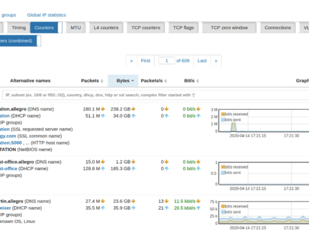
Task: Click the blue bit/s sent legend swatch in third graph
Action: (223, 212)
